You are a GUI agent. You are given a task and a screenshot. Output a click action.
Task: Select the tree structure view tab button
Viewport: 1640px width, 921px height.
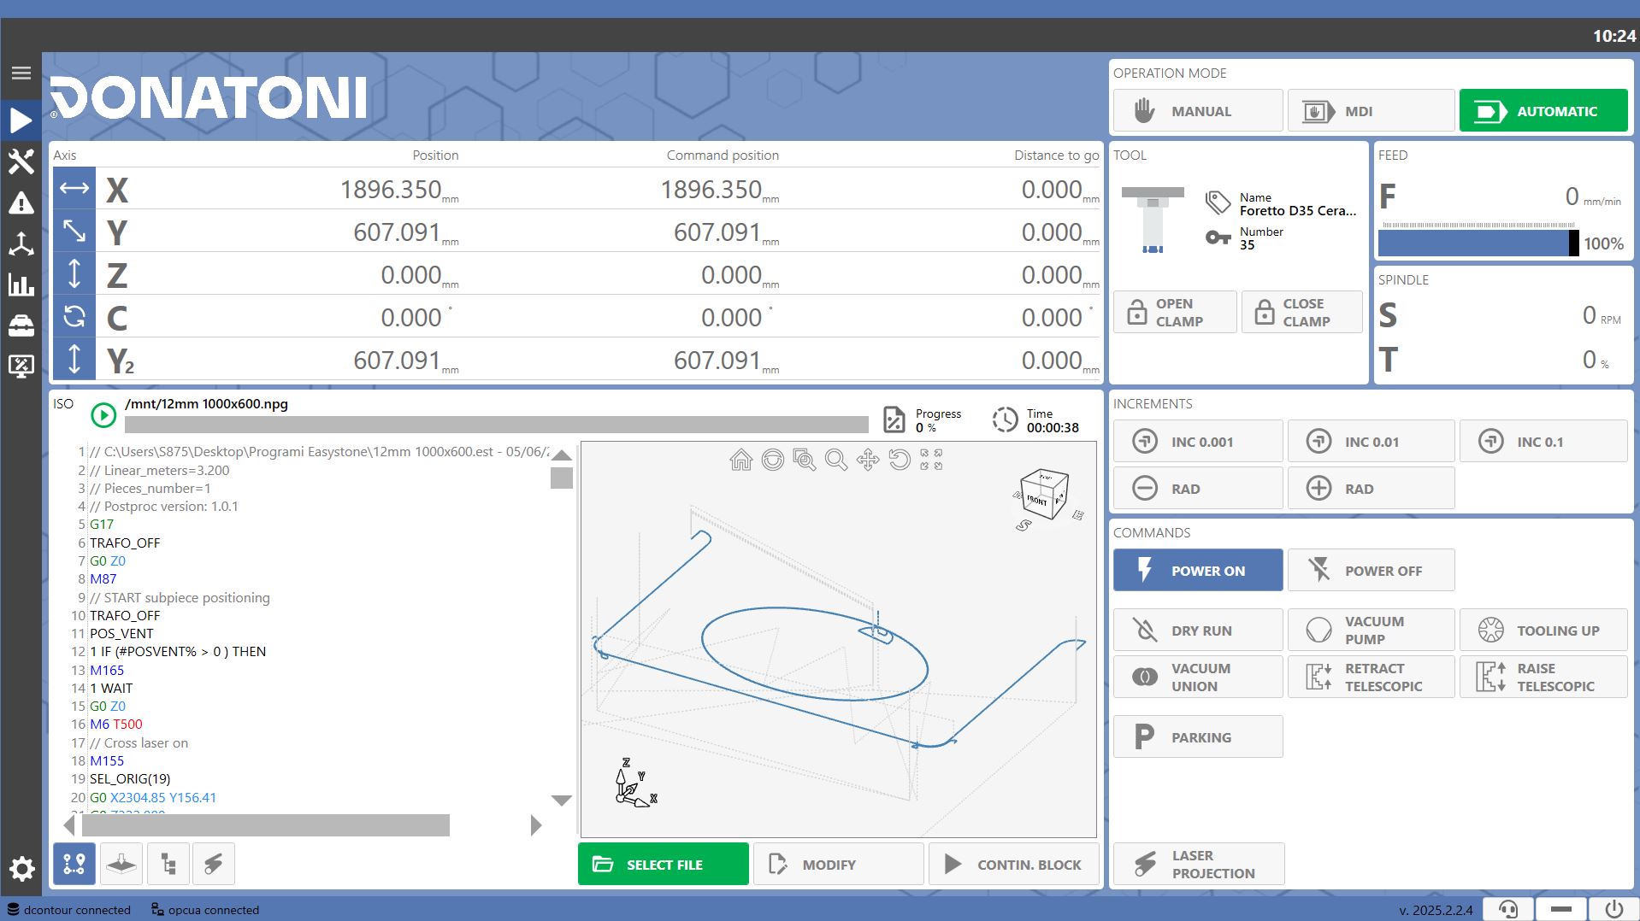coord(168,865)
